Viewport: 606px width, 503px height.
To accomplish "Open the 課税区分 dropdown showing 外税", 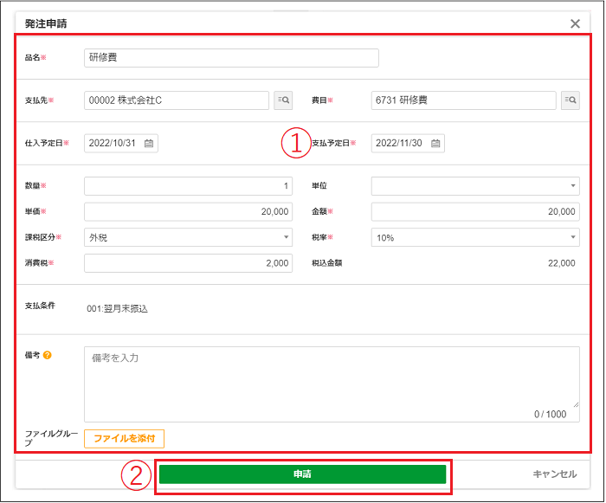I will pos(188,237).
